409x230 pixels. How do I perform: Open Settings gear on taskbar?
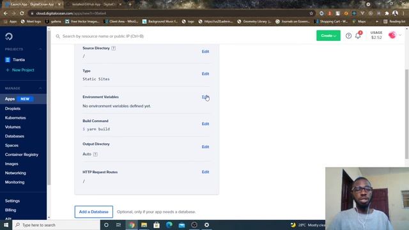[206, 225]
